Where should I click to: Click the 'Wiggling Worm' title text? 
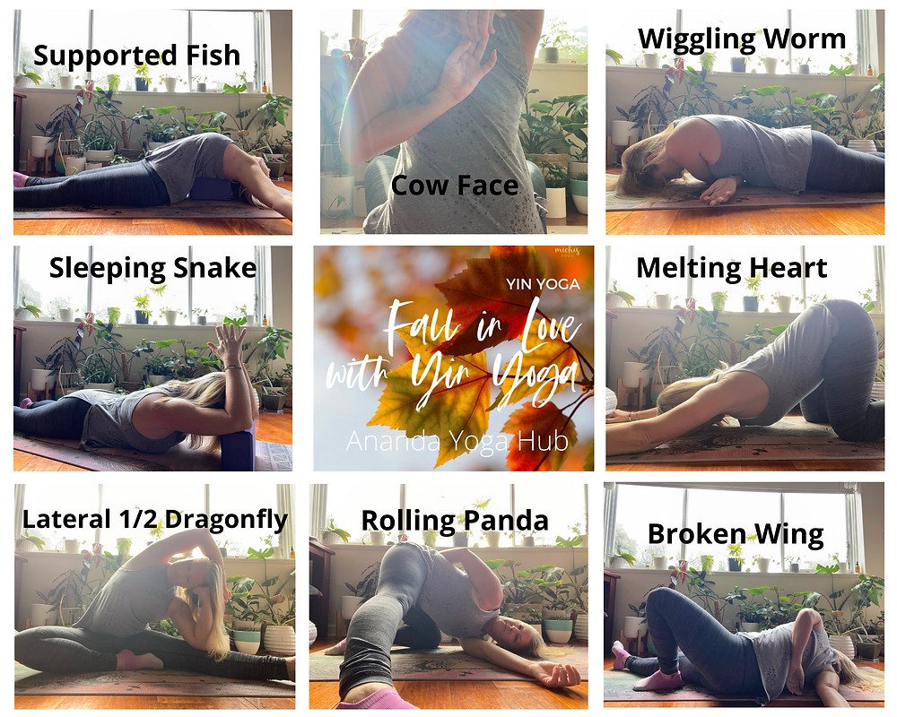coord(742,40)
